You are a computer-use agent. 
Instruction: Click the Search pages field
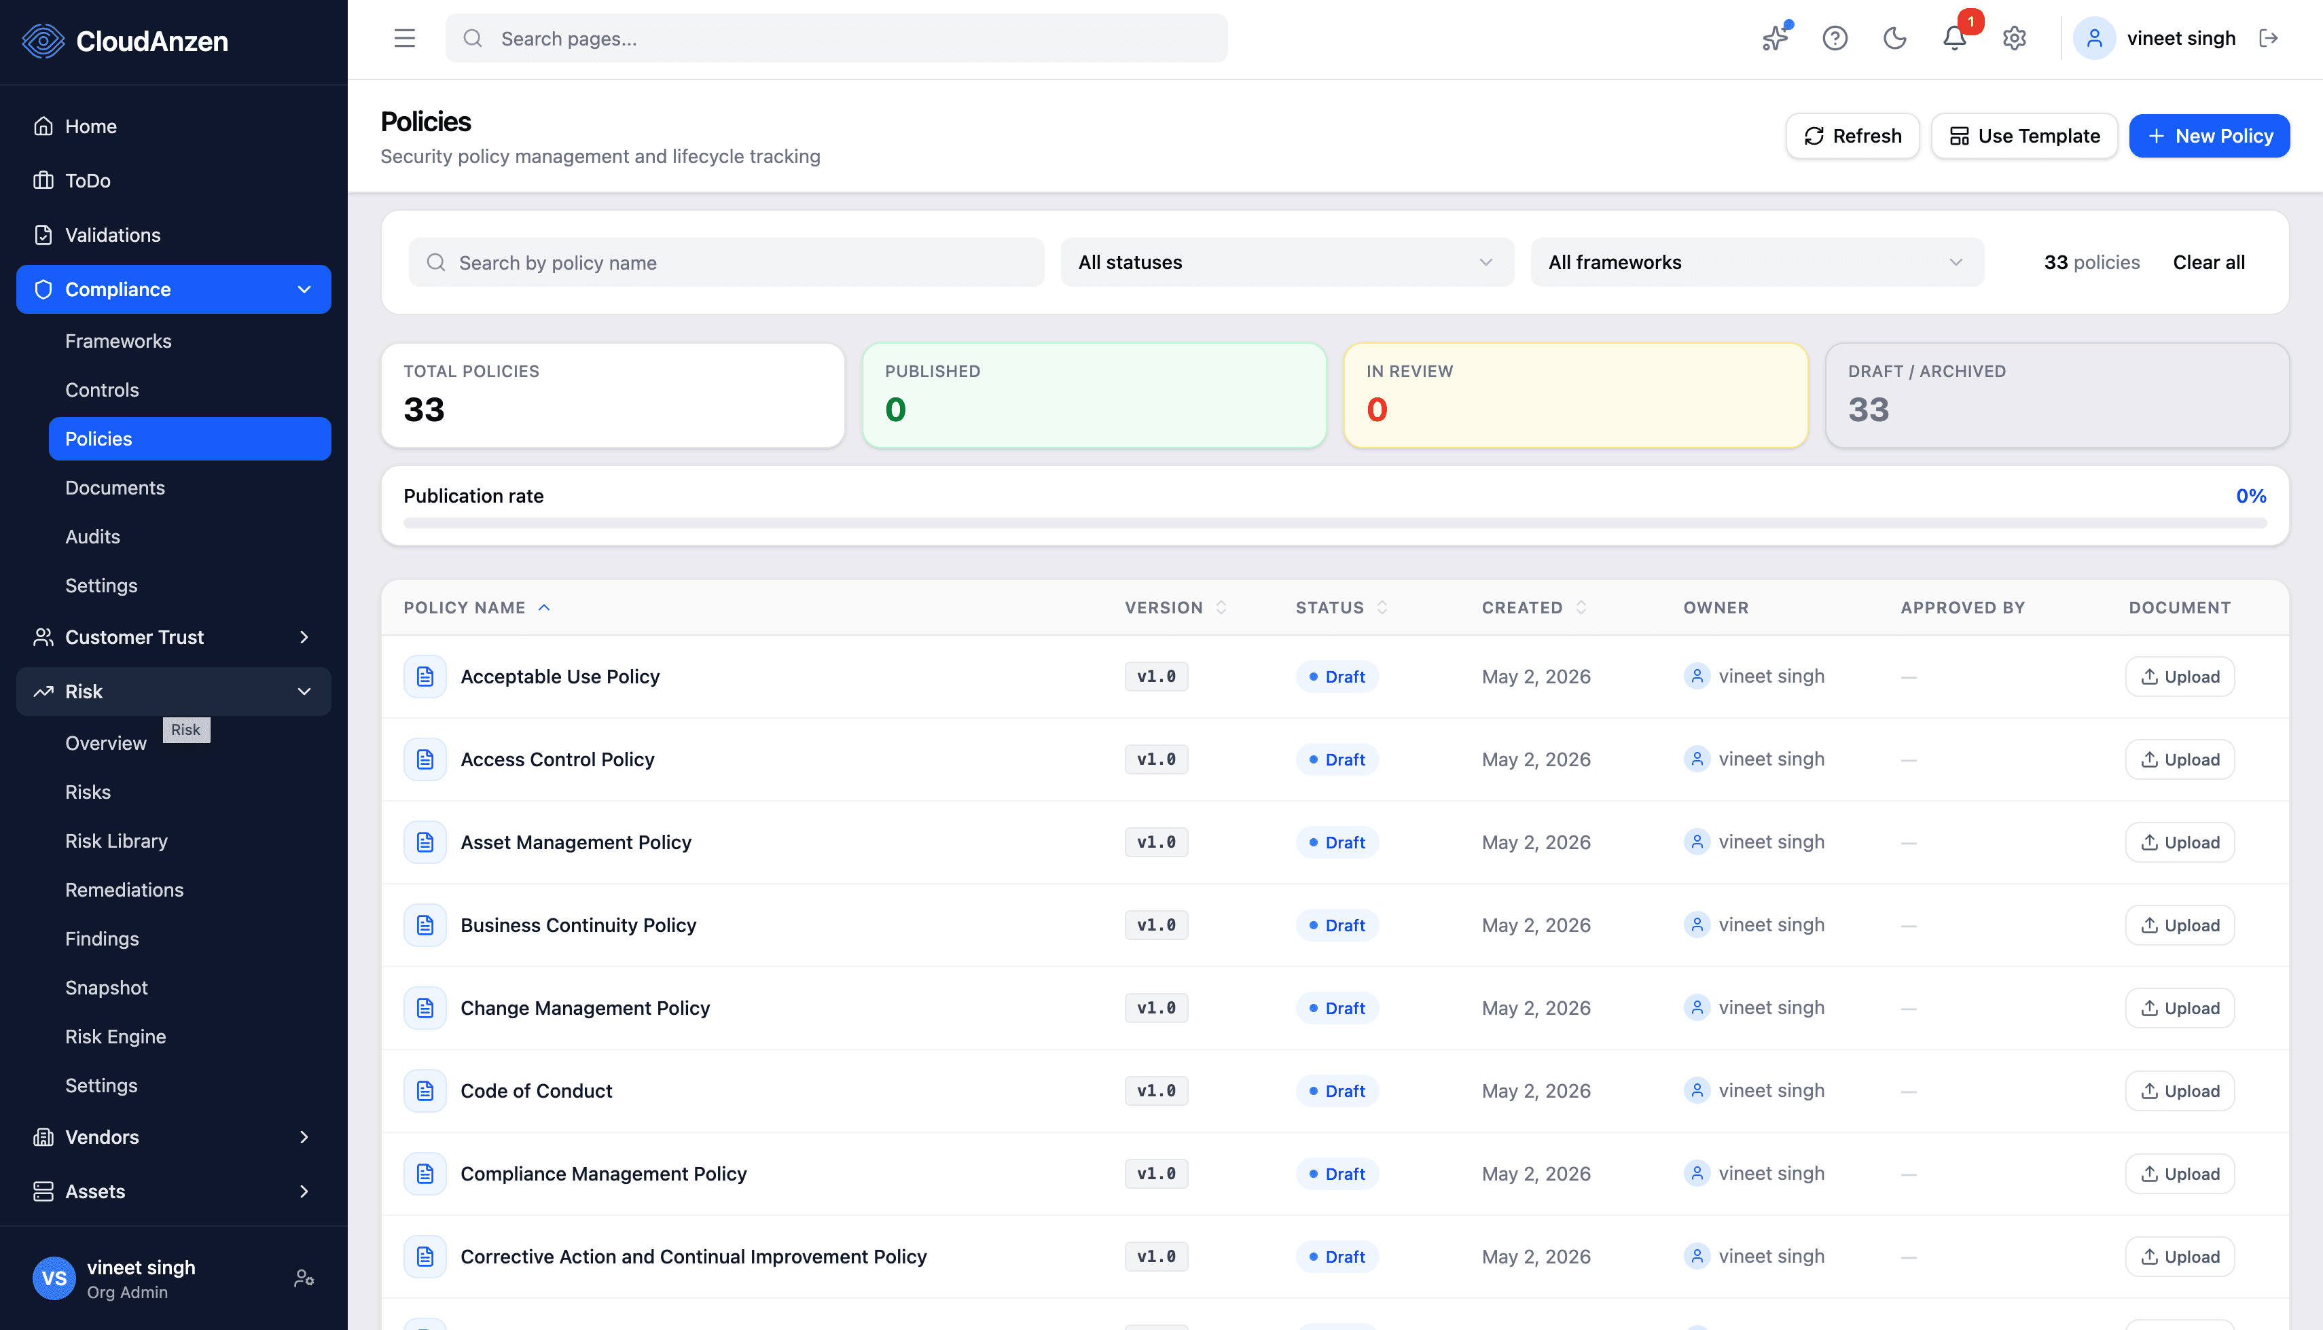pyautogui.click(x=836, y=38)
